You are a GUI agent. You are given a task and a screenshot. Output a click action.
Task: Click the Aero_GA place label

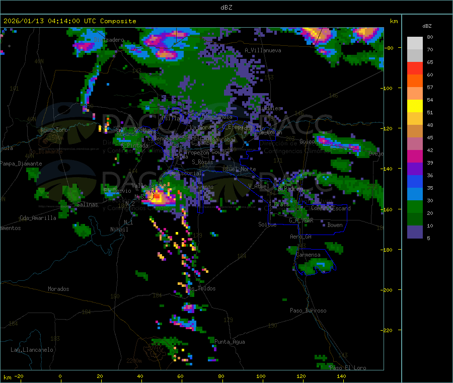pos(300,237)
